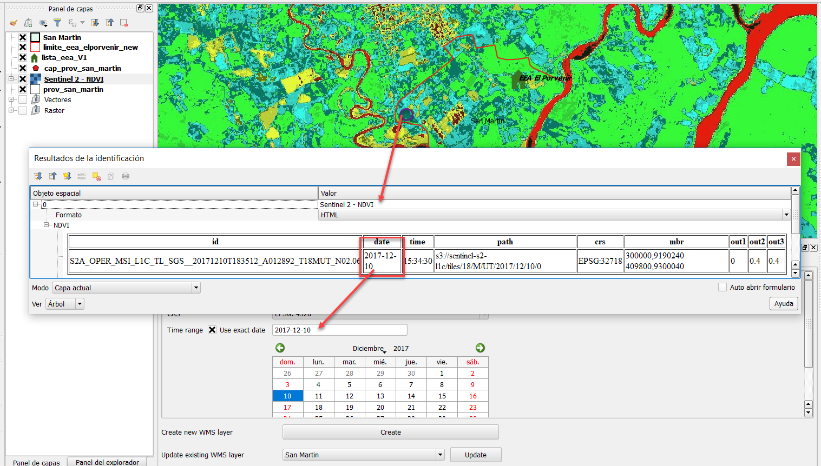Toggle visibility of cap_prov_san_martin layer
The width and height of the screenshot is (821, 466).
tap(23, 68)
